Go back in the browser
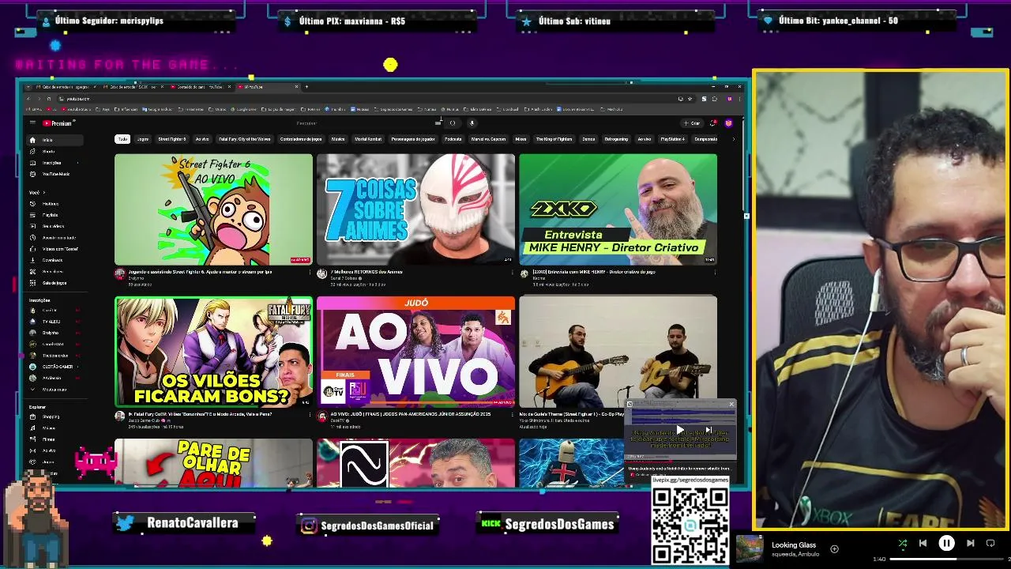 (x=28, y=99)
